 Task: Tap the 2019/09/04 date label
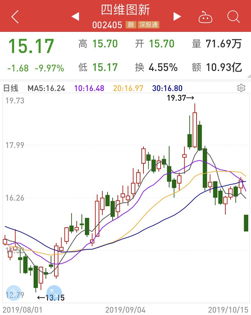click(125, 310)
